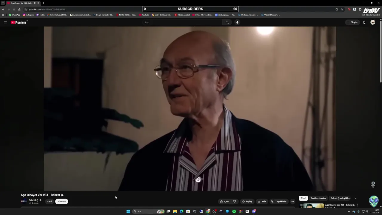Image resolution: width=382 pixels, height=215 pixels.
Task: Select the Seriden videolar chip
Action: 318,198
